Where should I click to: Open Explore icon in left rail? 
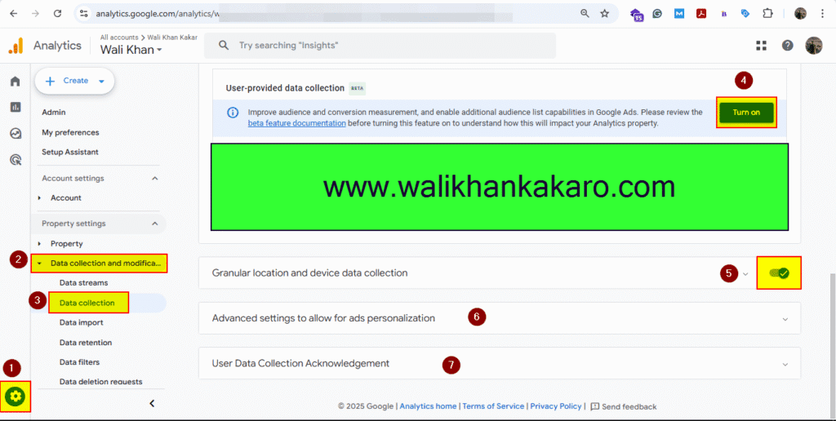tap(16, 133)
